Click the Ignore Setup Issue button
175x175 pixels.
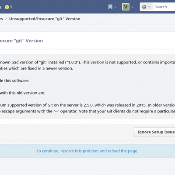(x=154, y=132)
